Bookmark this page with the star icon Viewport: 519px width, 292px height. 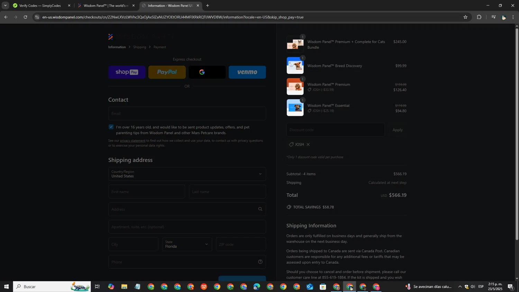coord(465,17)
